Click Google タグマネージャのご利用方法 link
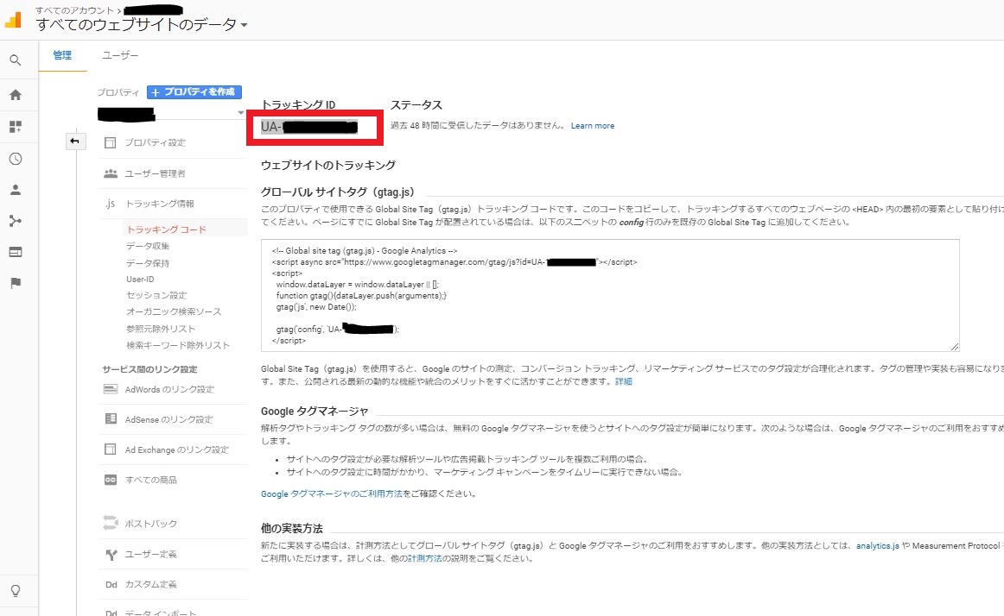1004x616 pixels. (331, 493)
